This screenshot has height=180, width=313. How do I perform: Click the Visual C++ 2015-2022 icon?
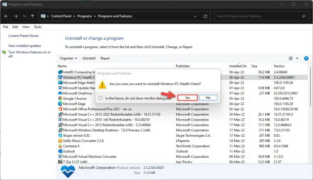[x=60, y=114]
